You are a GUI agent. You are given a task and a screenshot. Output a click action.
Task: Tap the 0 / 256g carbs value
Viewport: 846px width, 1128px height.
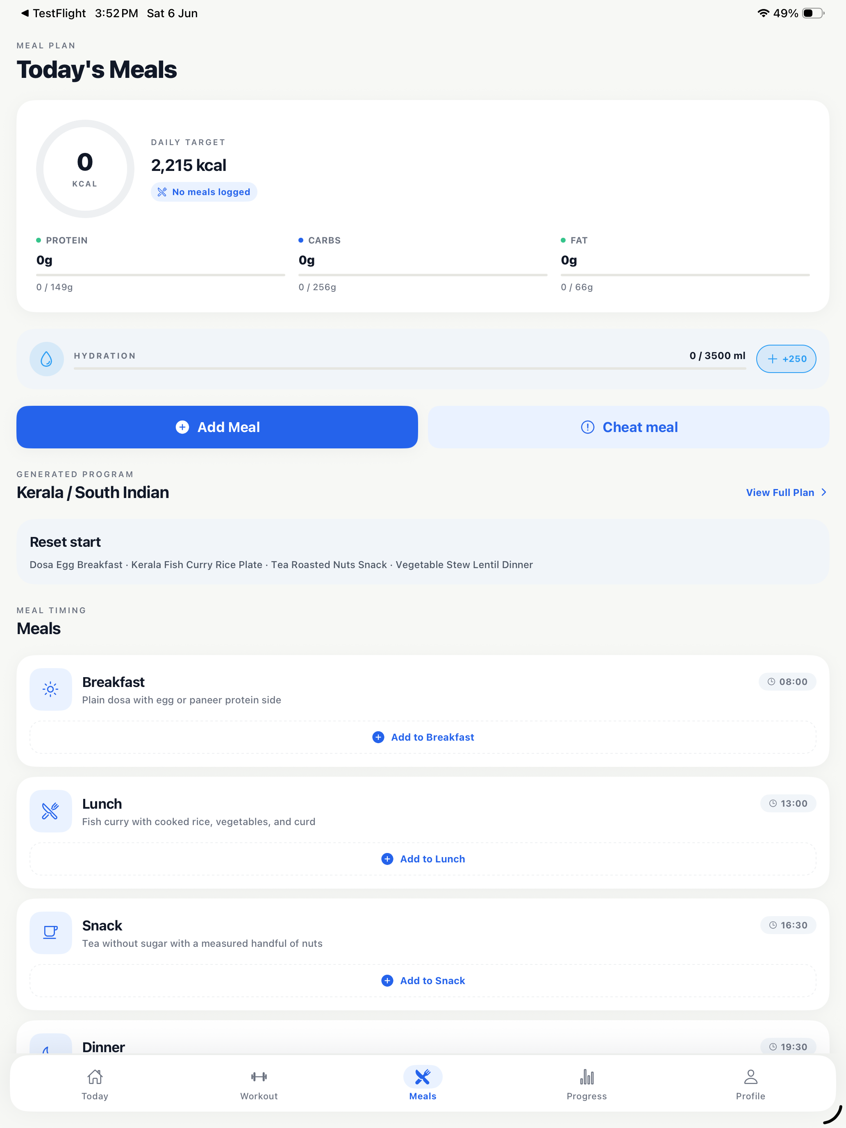click(x=317, y=287)
